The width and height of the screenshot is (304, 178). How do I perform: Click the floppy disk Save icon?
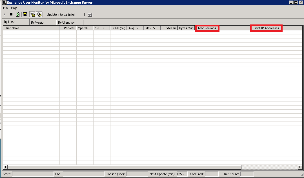coord(25,14)
